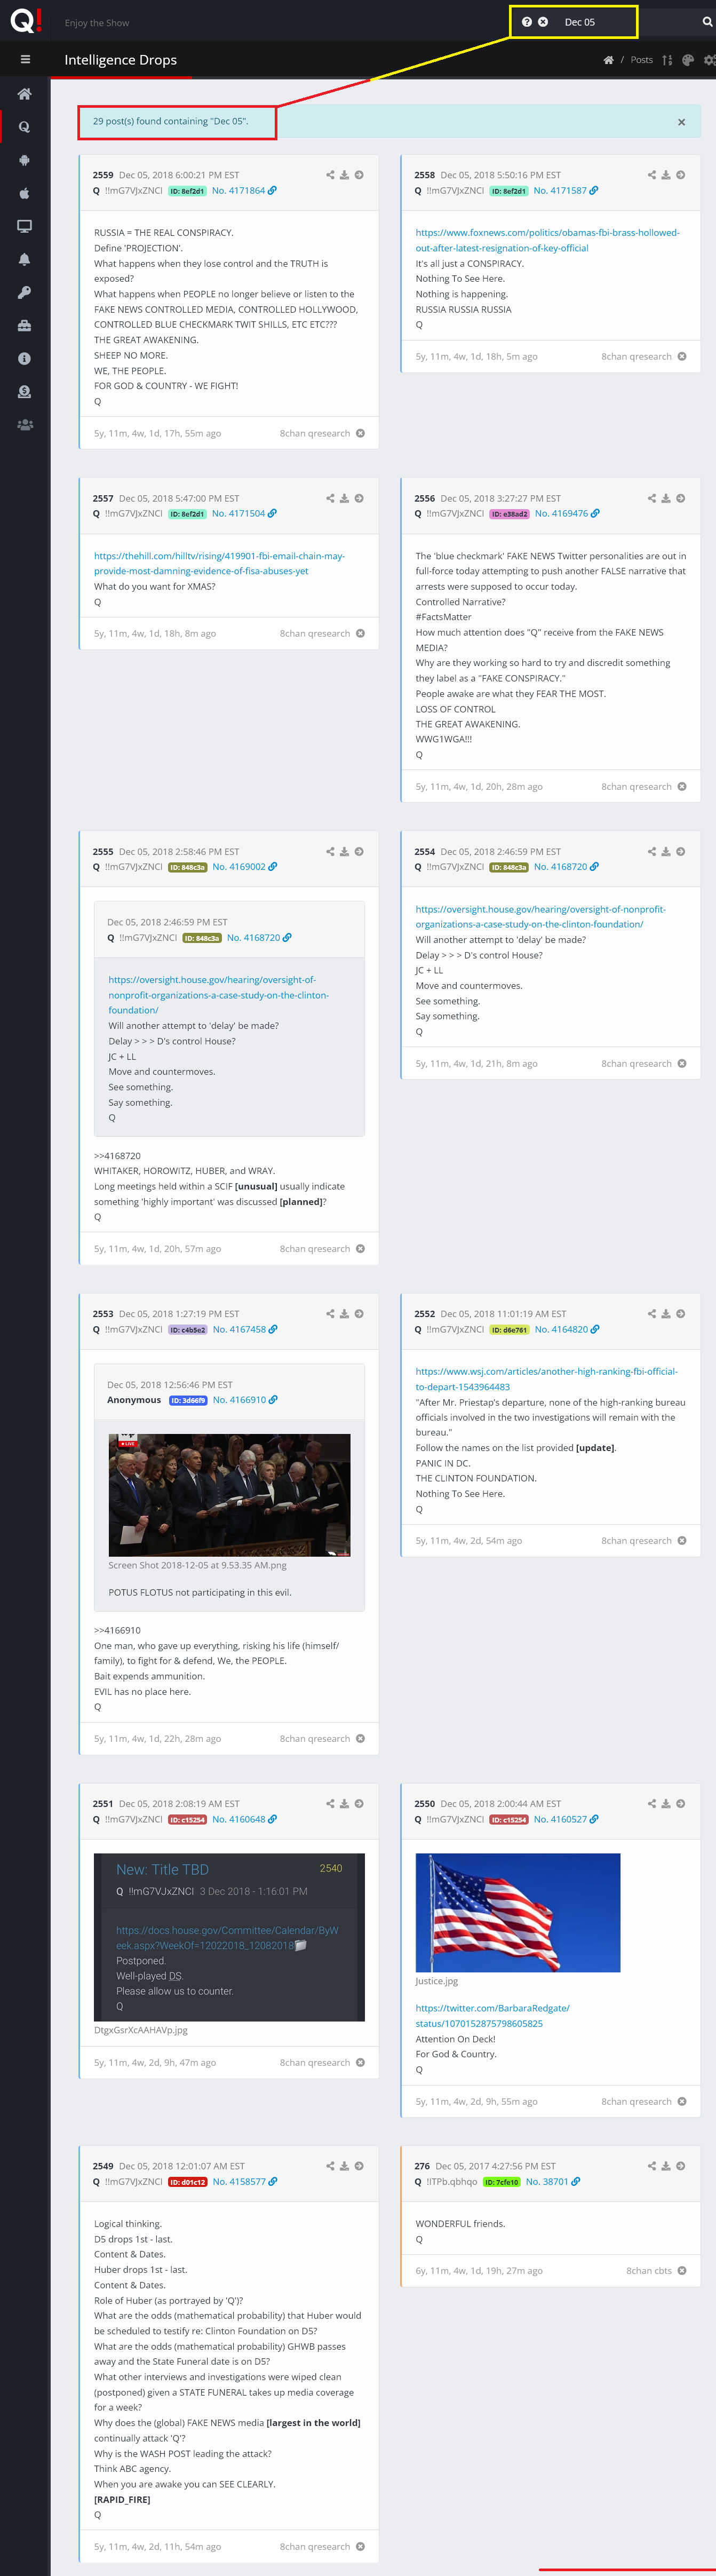Open the foxnews.com link in post 2558
716x2576 pixels.
tap(547, 240)
